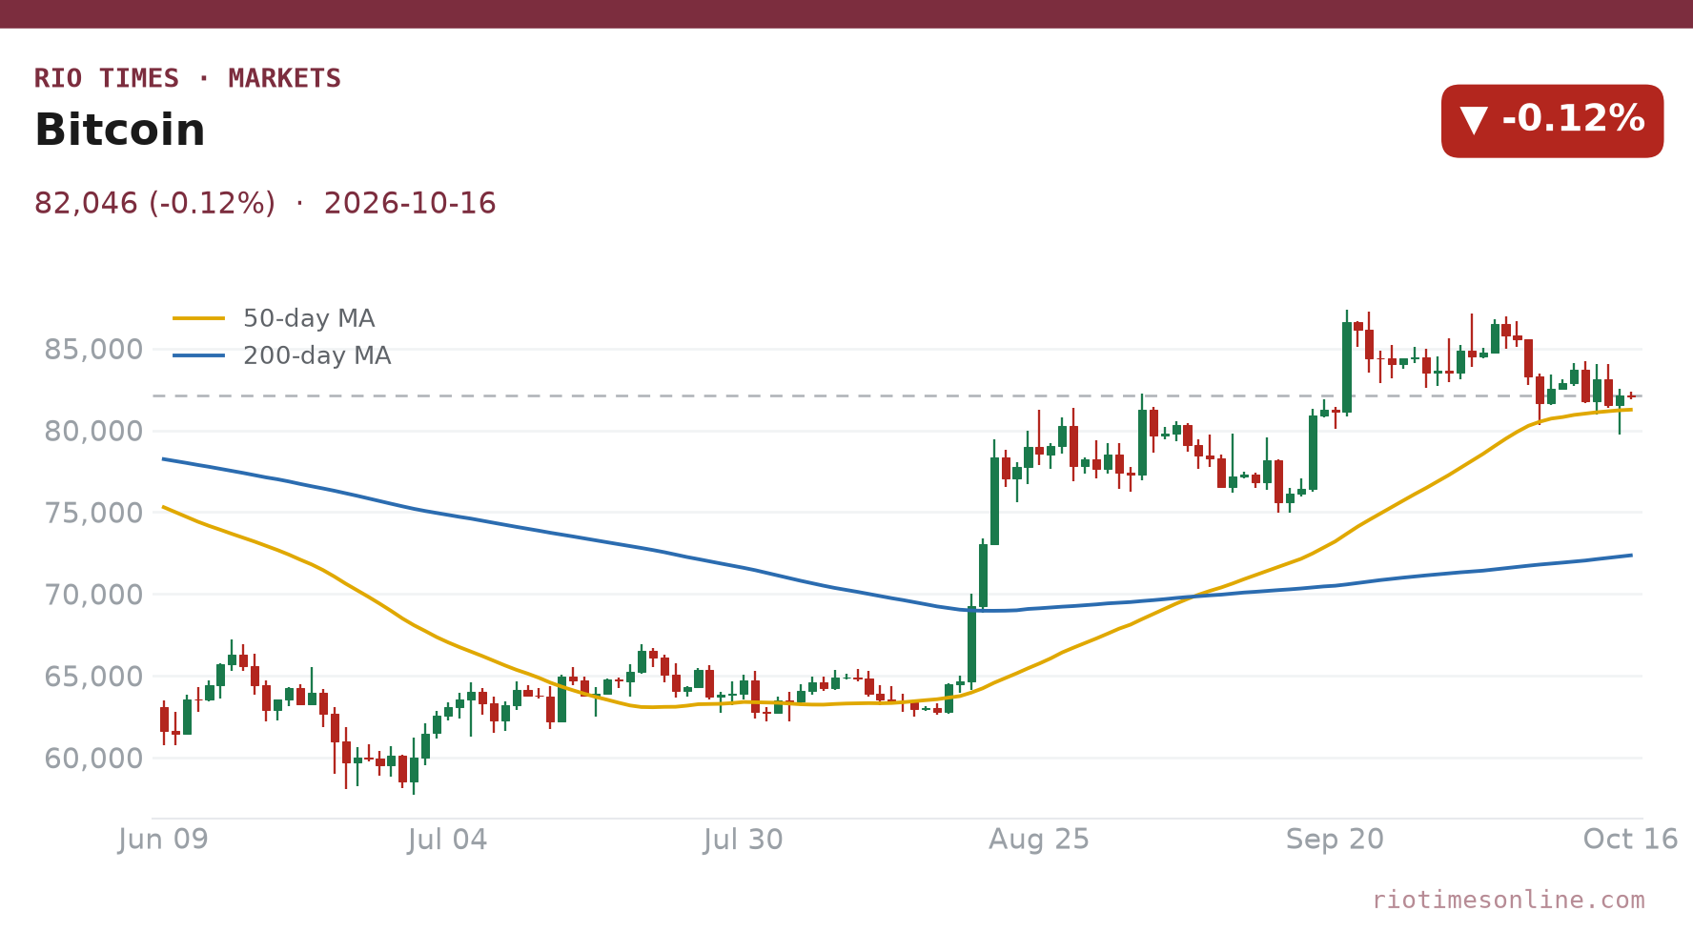
Task: Click the 2026-10-16 date in the subtitle
Action: (x=410, y=204)
